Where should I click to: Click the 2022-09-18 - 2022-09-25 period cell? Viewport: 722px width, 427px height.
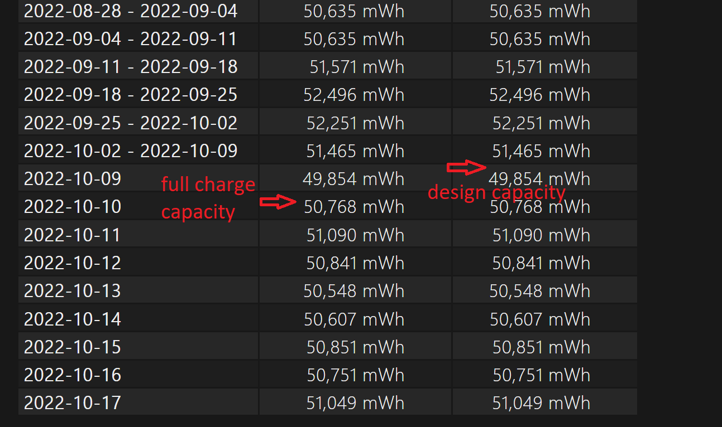[x=138, y=94]
